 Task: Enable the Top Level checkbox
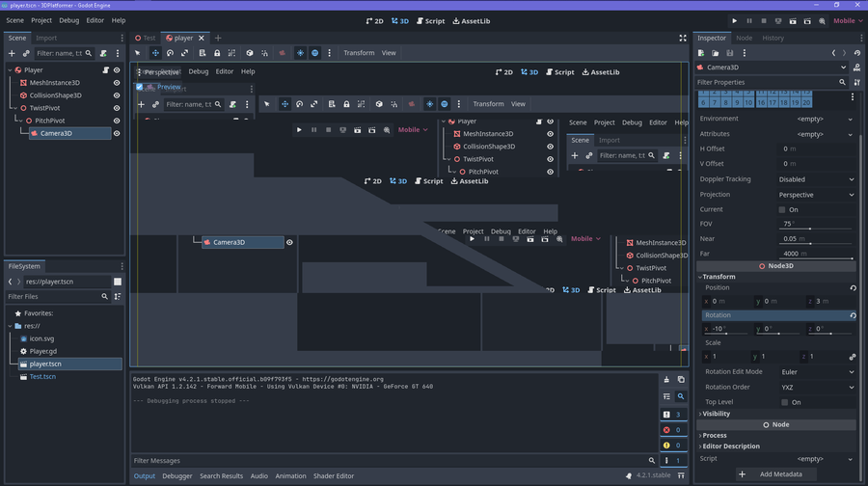[x=784, y=402]
